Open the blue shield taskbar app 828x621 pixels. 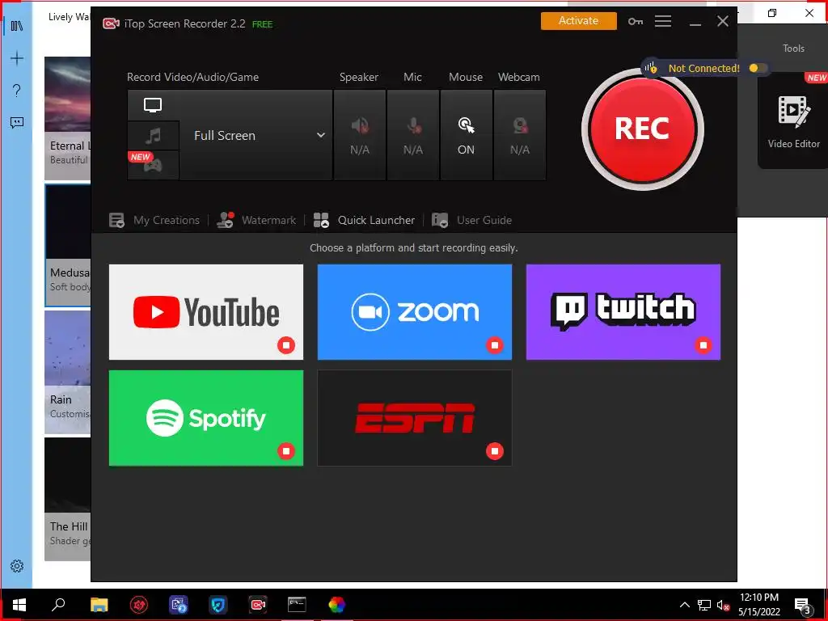point(218,605)
